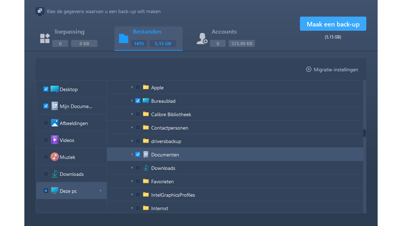Uncheck the Mijn Documenten checkbox

click(x=46, y=106)
